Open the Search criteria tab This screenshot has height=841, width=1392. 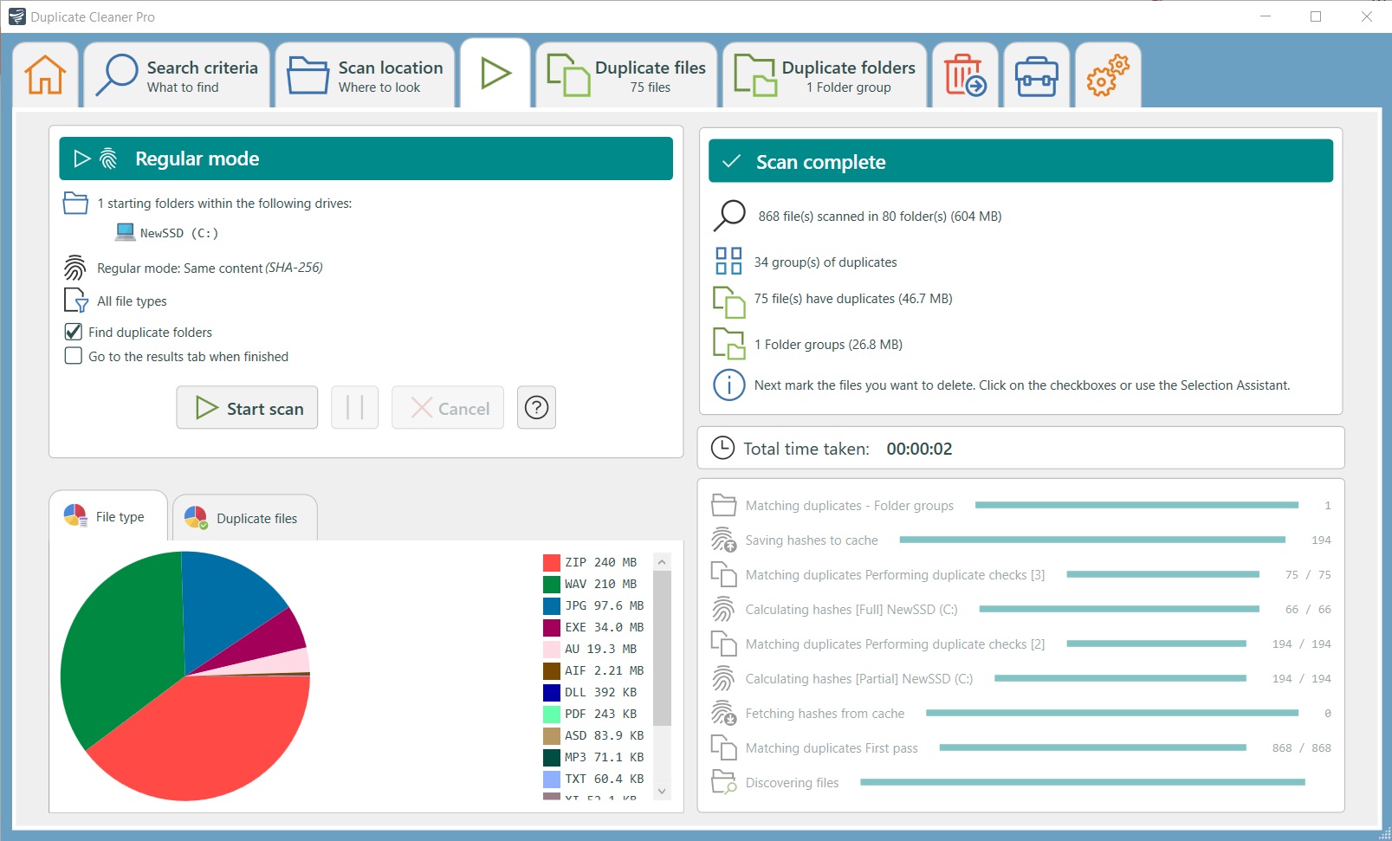[x=177, y=75]
